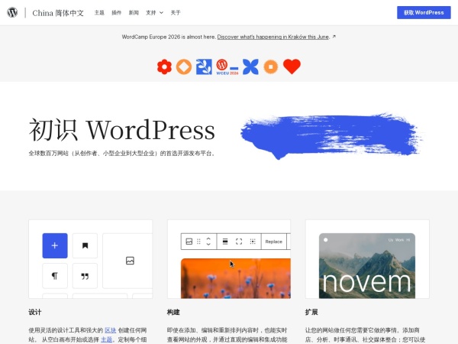
Task: Click the 构建 heading text
Action: tap(173, 312)
